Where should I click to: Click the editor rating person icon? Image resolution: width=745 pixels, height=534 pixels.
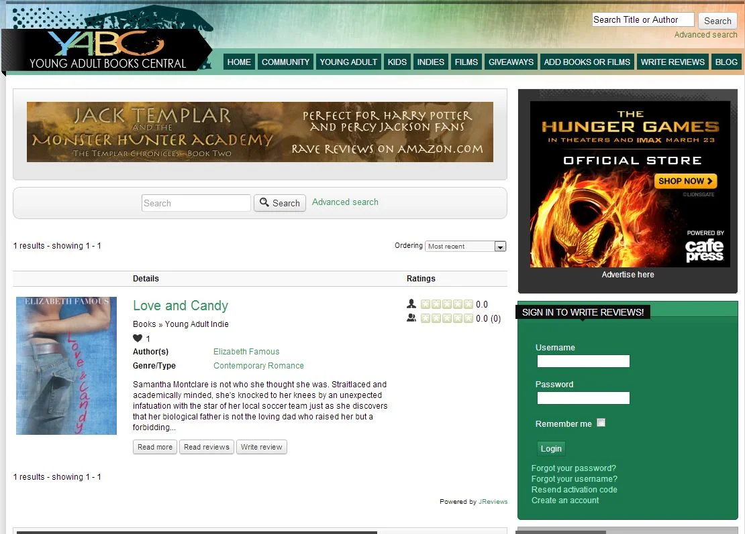pyautogui.click(x=411, y=304)
